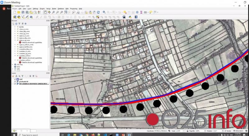Open the Python console toolbar icon
The image size is (249, 136).
130,17
